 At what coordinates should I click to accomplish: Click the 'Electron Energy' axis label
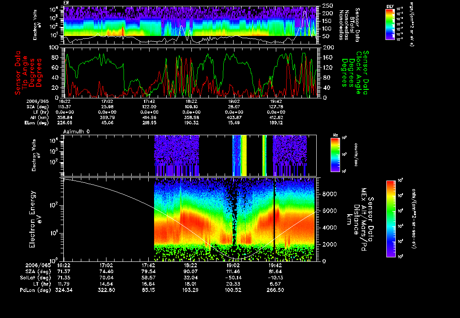coord(32,220)
